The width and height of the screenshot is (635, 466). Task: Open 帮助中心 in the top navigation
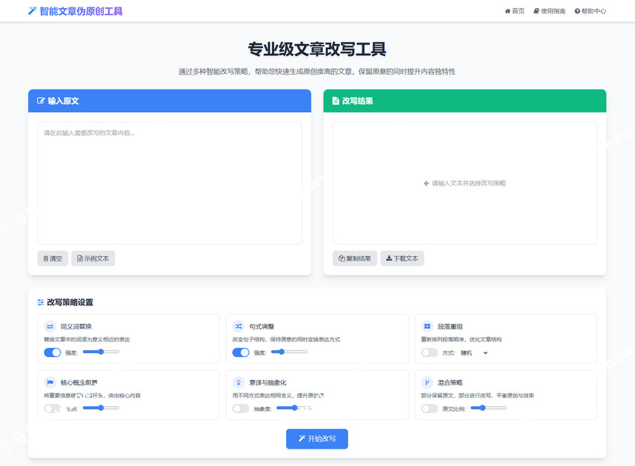point(590,11)
